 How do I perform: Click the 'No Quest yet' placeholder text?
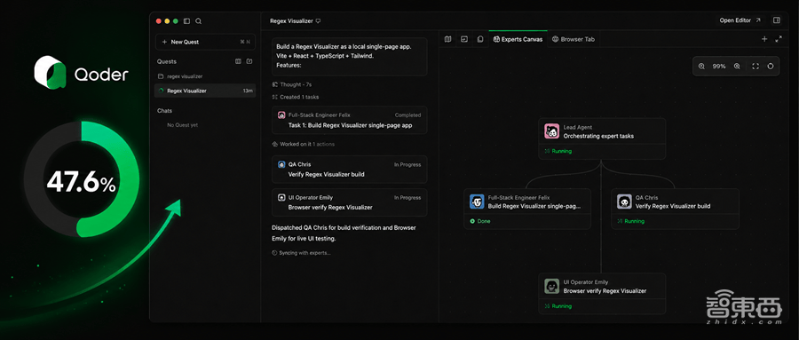pos(182,125)
